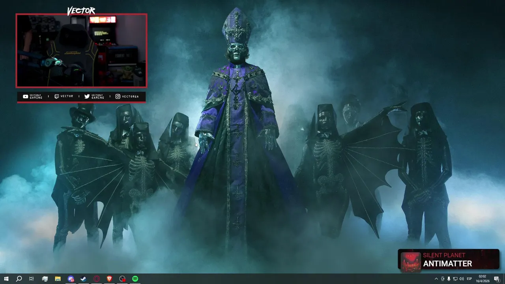Open File Explorer from taskbar
Image resolution: width=505 pixels, height=284 pixels.
click(x=58, y=279)
